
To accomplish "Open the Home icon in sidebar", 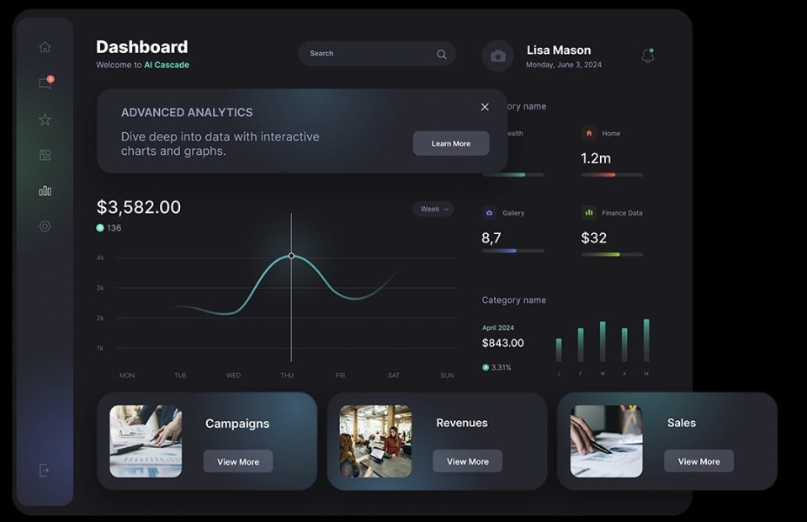I will coord(45,47).
